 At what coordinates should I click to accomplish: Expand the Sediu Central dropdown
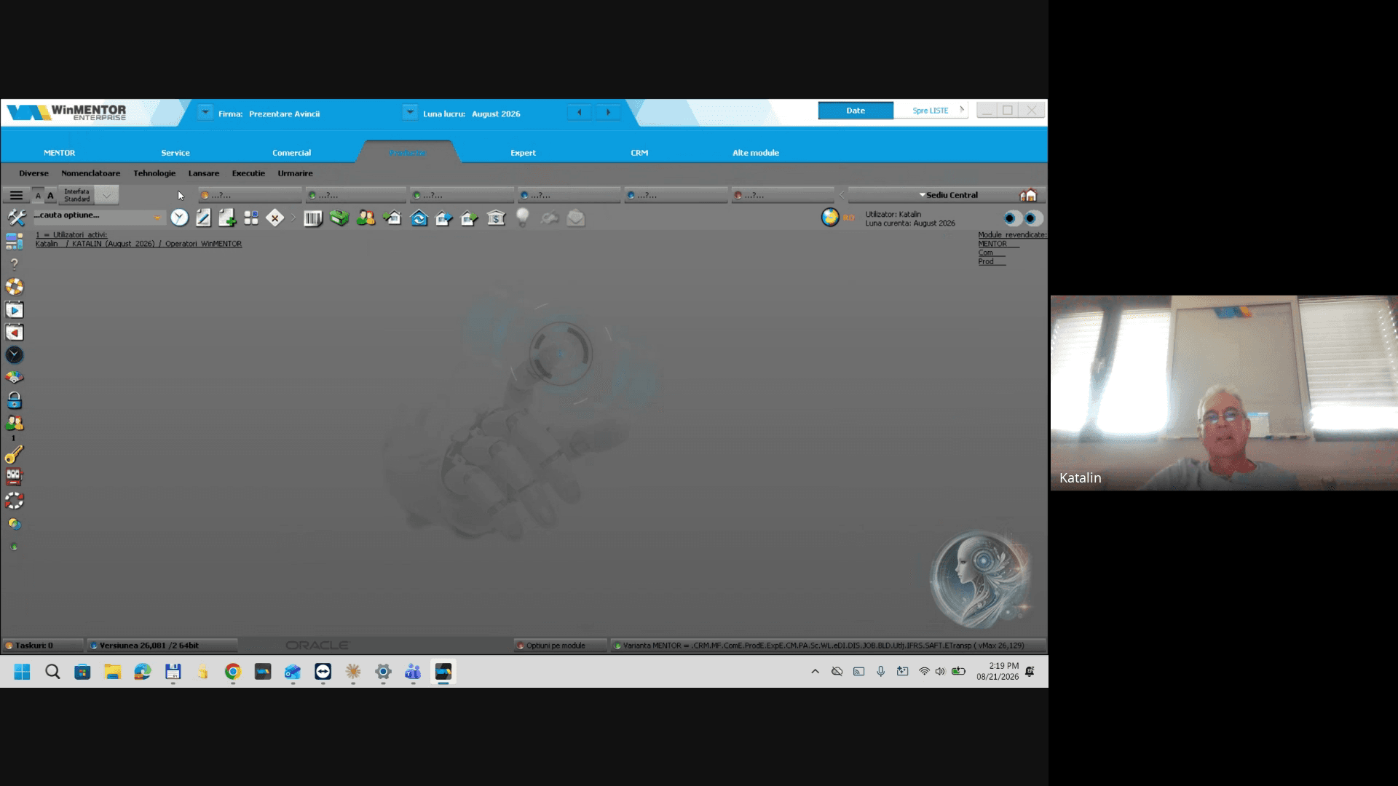point(947,195)
